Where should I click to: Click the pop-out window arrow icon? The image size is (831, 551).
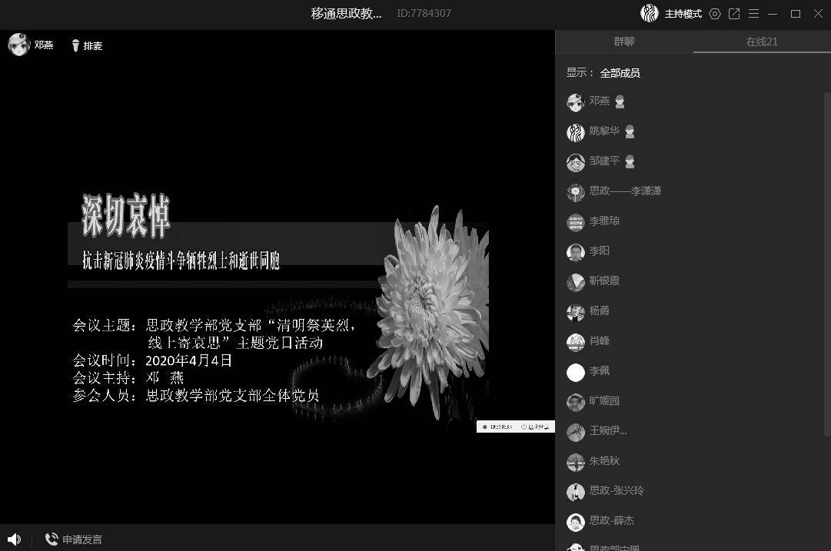(x=734, y=14)
